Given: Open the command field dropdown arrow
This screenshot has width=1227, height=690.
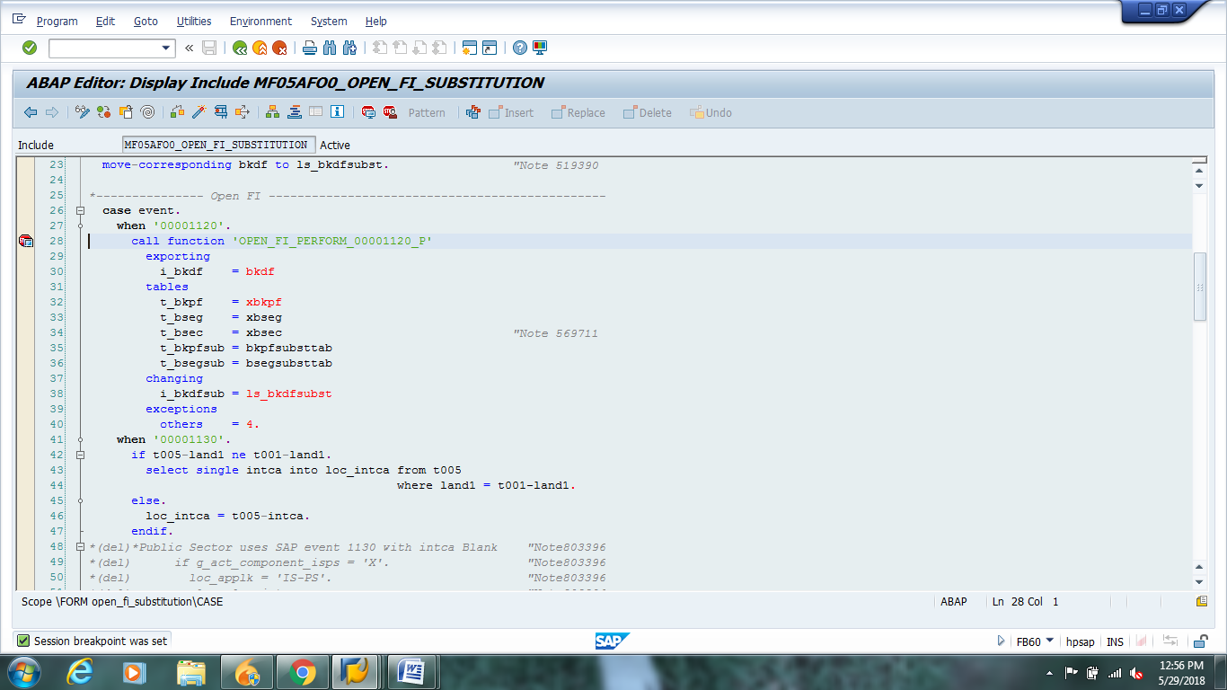Looking at the screenshot, I should pyautogui.click(x=165, y=48).
